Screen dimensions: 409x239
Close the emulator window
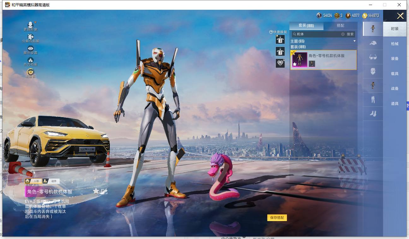(399, 5)
